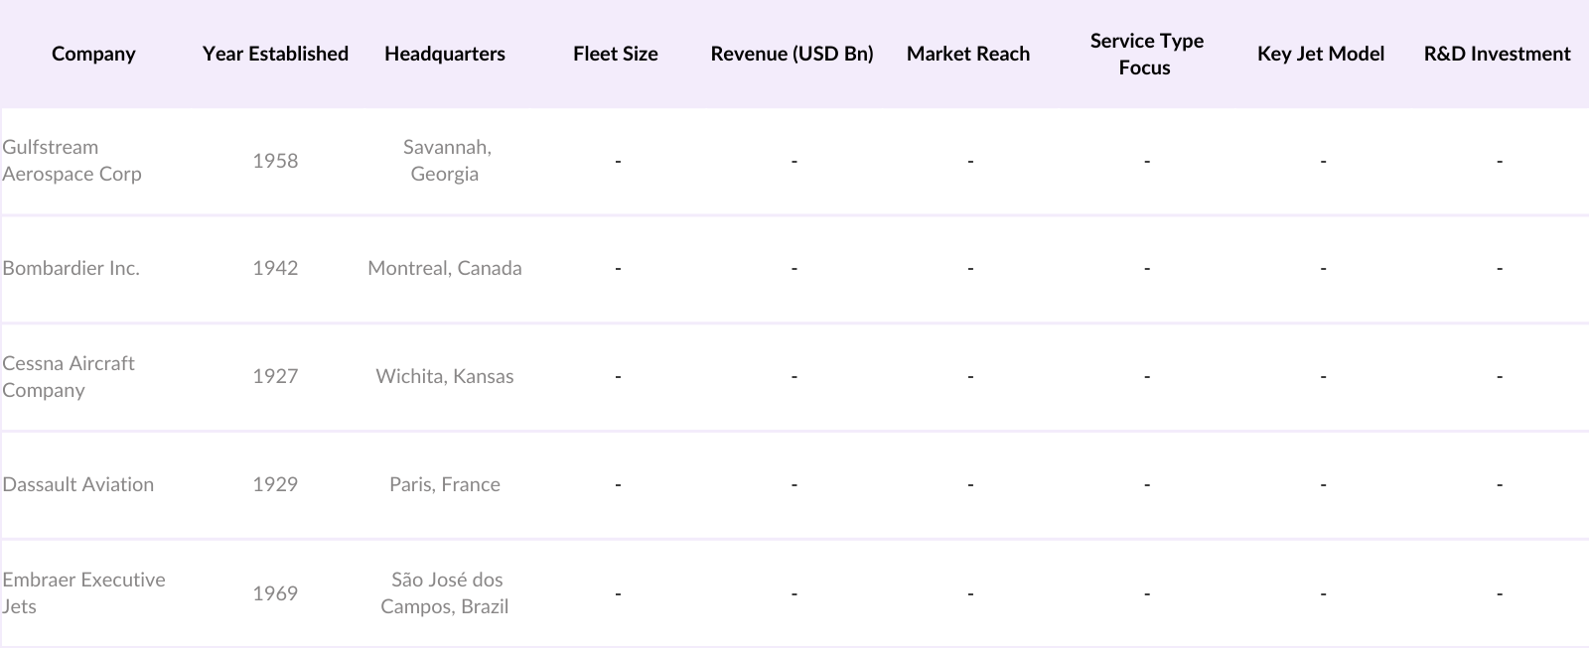Click the Wichita, Kansas headquarters cell

coord(444,376)
